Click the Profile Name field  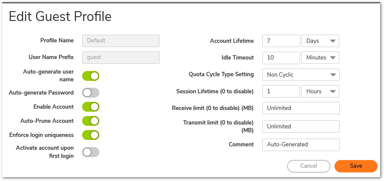121,41
